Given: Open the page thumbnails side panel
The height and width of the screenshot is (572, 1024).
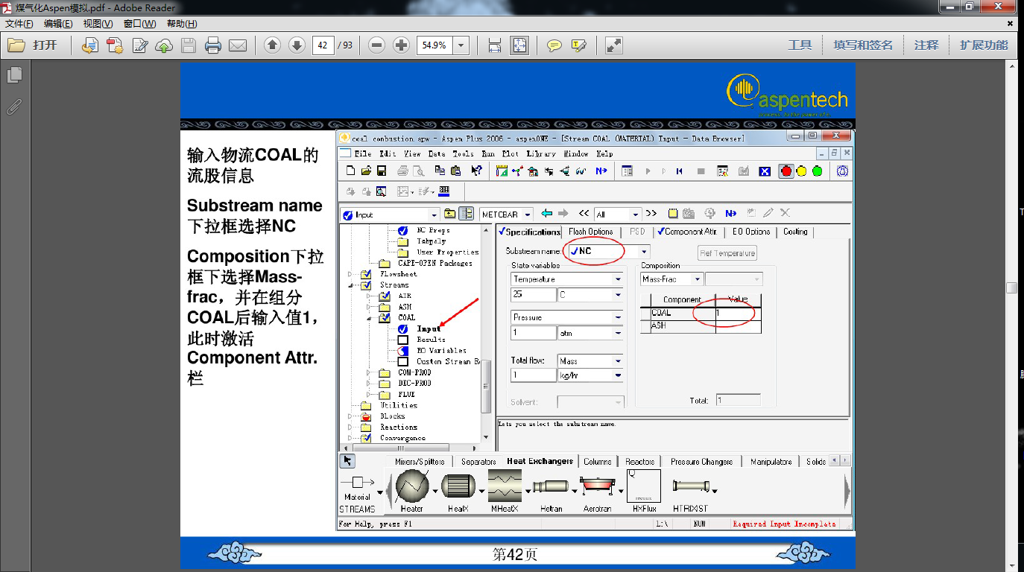Looking at the screenshot, I should [14, 74].
